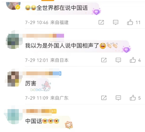Open reply for the comment from 日本
The image size is (145, 132).
click(118, 60)
